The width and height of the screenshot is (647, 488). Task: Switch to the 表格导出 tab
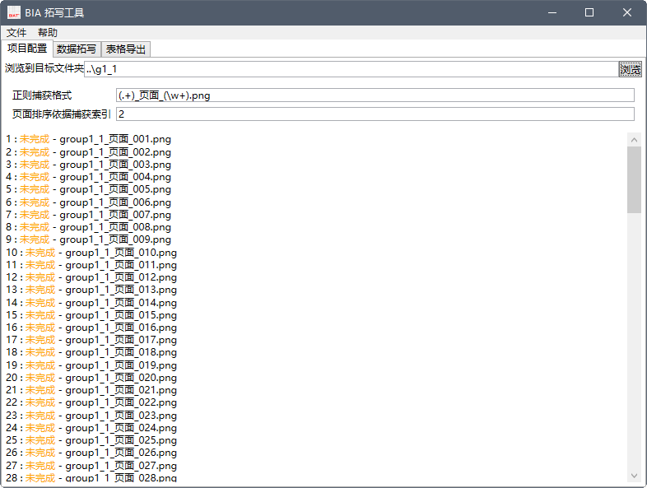tap(126, 49)
